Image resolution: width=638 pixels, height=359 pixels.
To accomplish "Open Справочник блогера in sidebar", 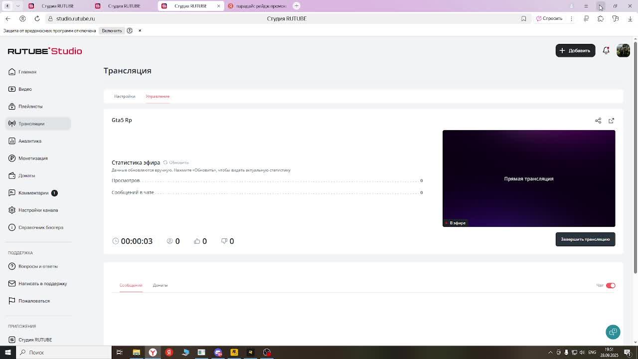I will [38, 227].
